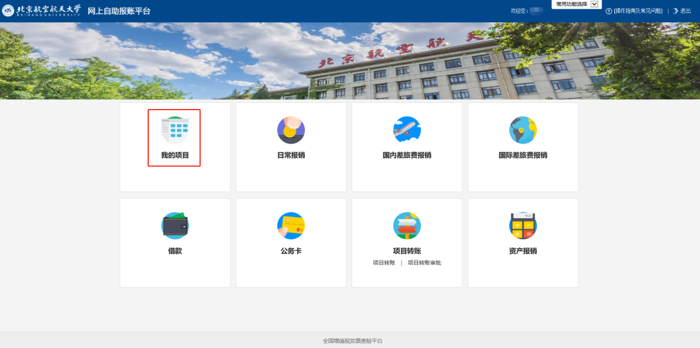The width and height of the screenshot is (700, 348).
Task: Click the help question mark icon
Action: click(x=609, y=11)
